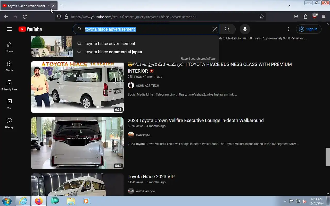Click the page vertical scrollbar thumb
The image size is (330, 206).
pyautogui.click(x=328, y=157)
